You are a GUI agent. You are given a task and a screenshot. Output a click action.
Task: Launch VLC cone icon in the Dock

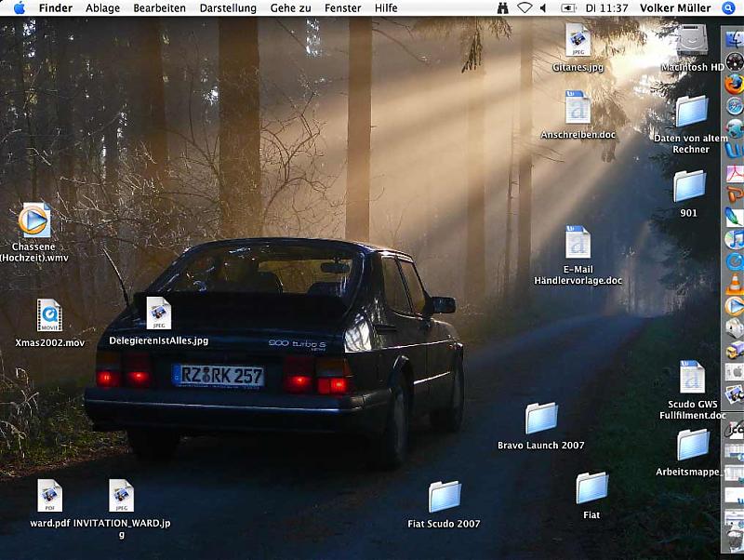pyautogui.click(x=735, y=284)
